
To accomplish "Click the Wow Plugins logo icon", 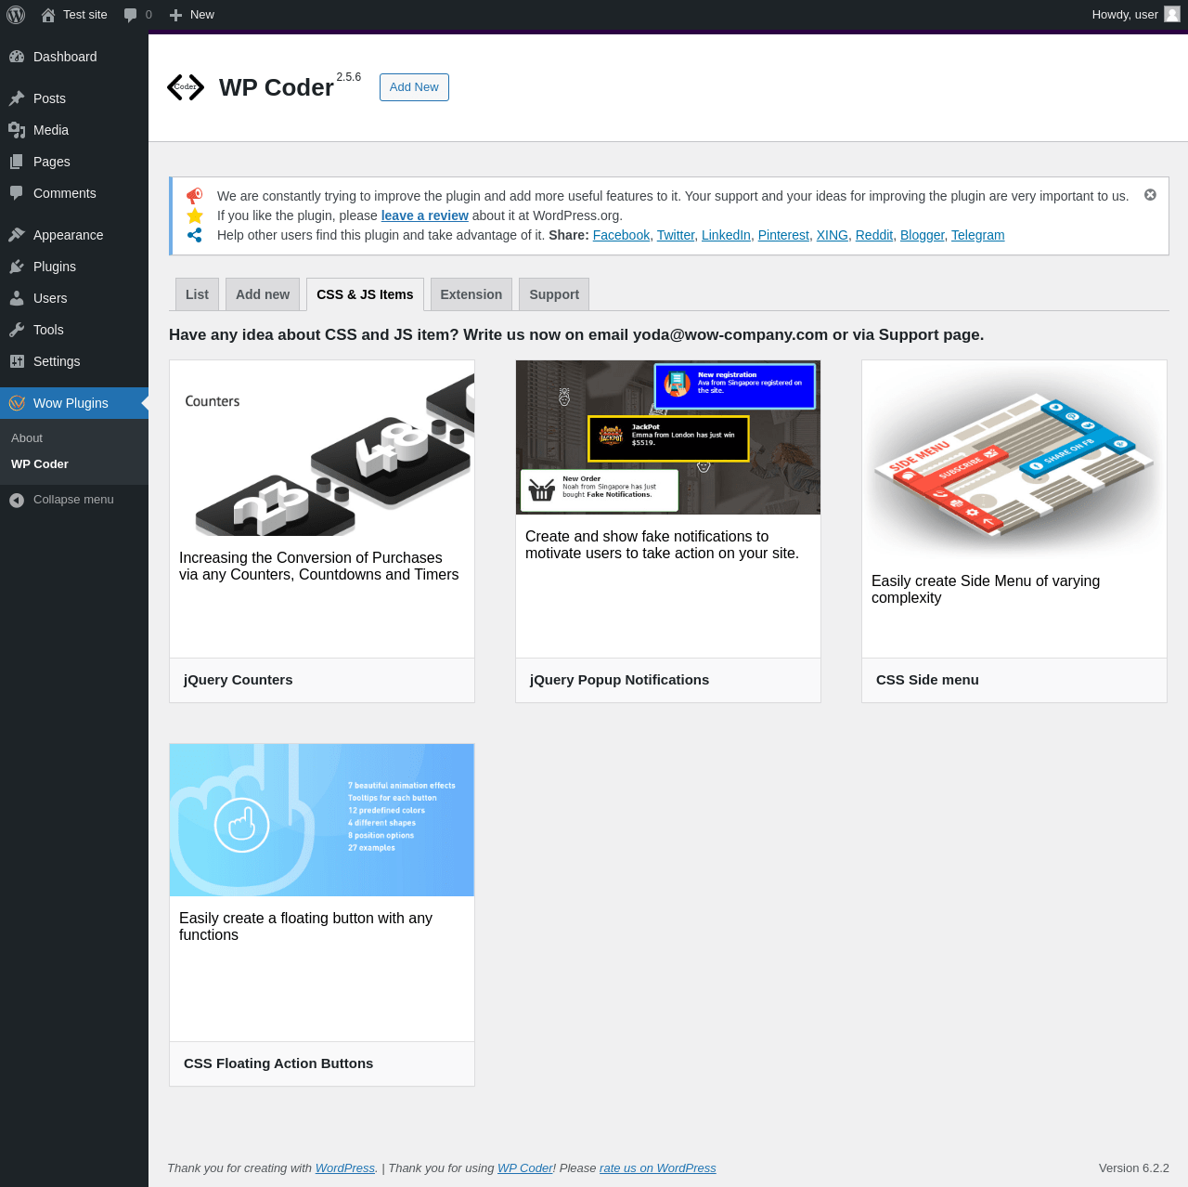I will coord(17,403).
